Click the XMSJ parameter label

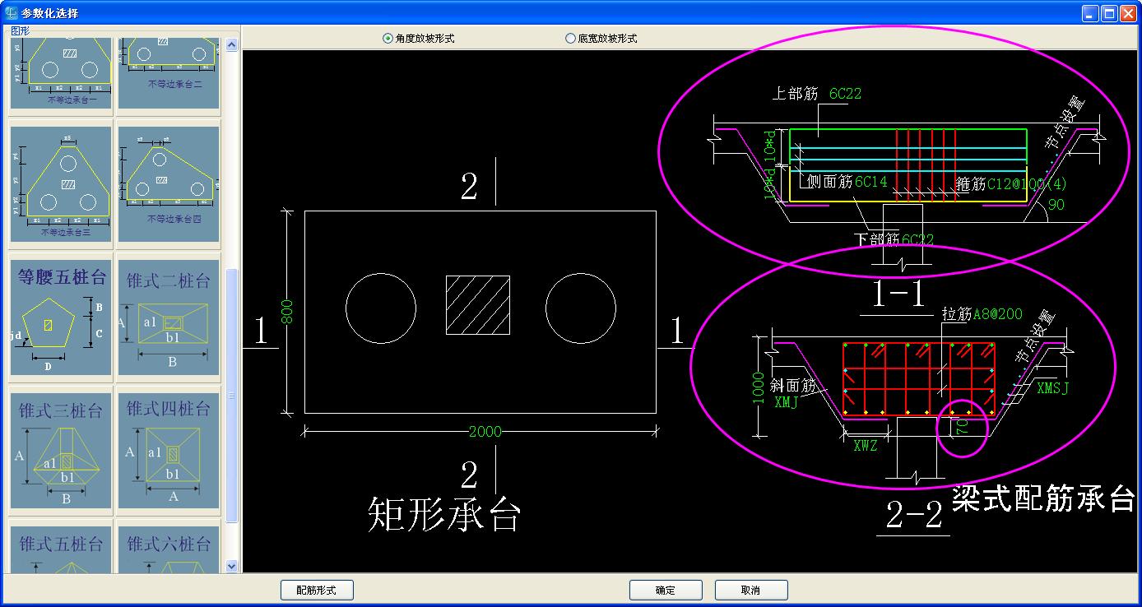pos(1052,388)
